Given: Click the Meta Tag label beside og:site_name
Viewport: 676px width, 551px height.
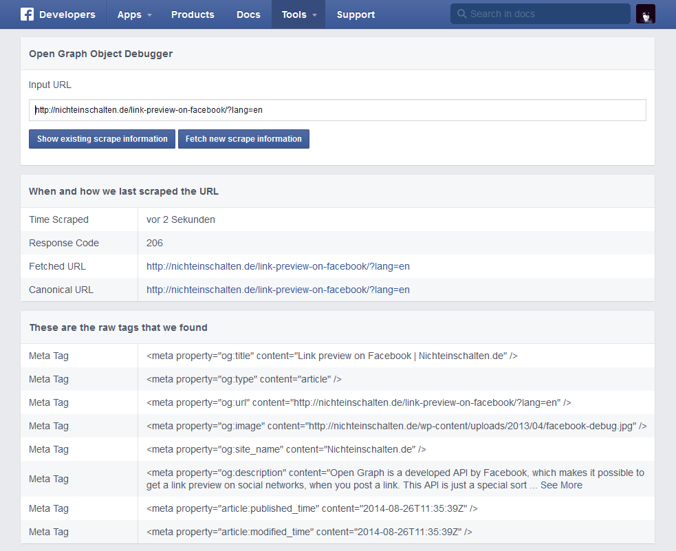Looking at the screenshot, I should point(49,449).
